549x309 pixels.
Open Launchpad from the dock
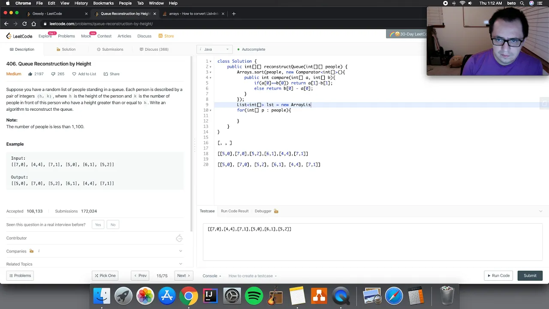pos(124,296)
